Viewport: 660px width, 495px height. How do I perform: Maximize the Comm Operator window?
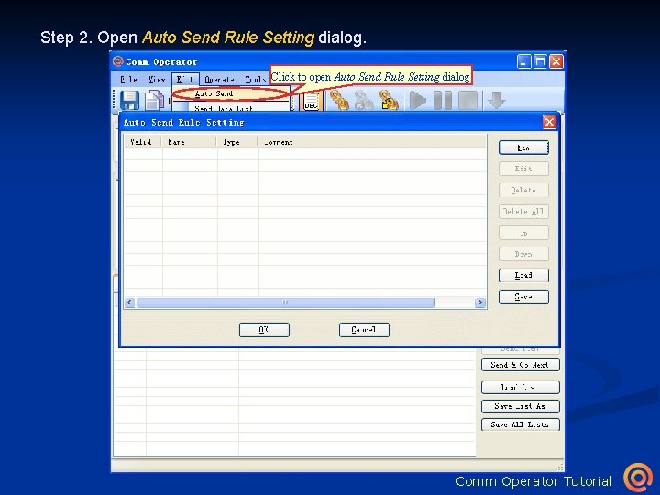pos(540,62)
